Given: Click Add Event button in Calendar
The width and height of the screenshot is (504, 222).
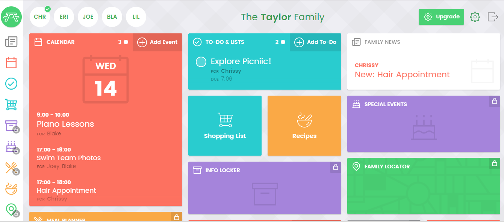Looking at the screenshot, I should [x=157, y=42].
